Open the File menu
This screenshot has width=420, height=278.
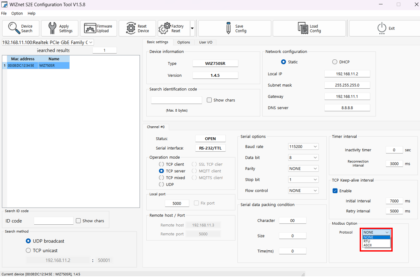(4, 13)
